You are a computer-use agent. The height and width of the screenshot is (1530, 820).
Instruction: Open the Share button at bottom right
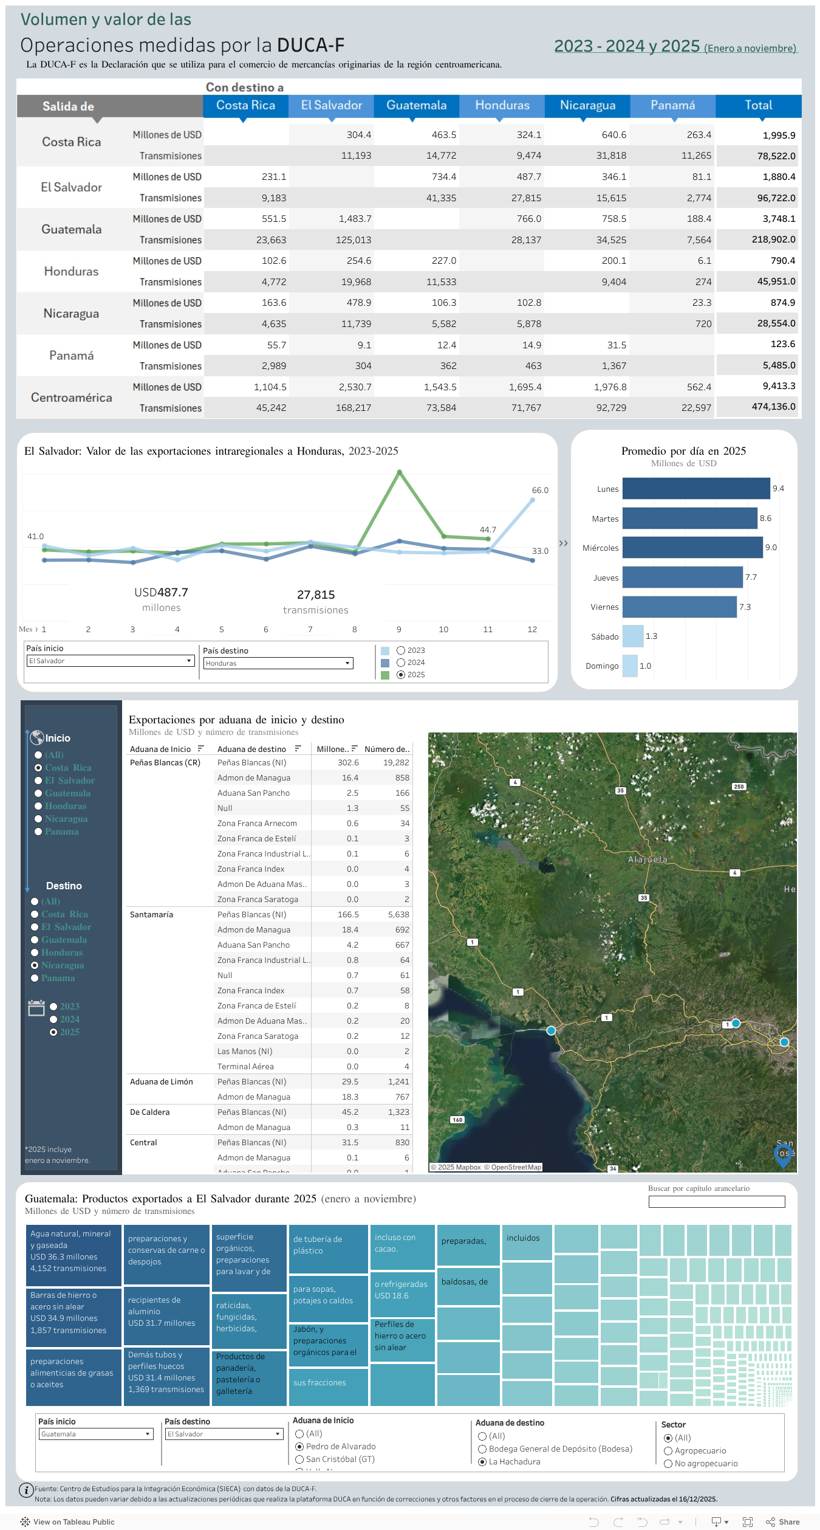tap(783, 1521)
